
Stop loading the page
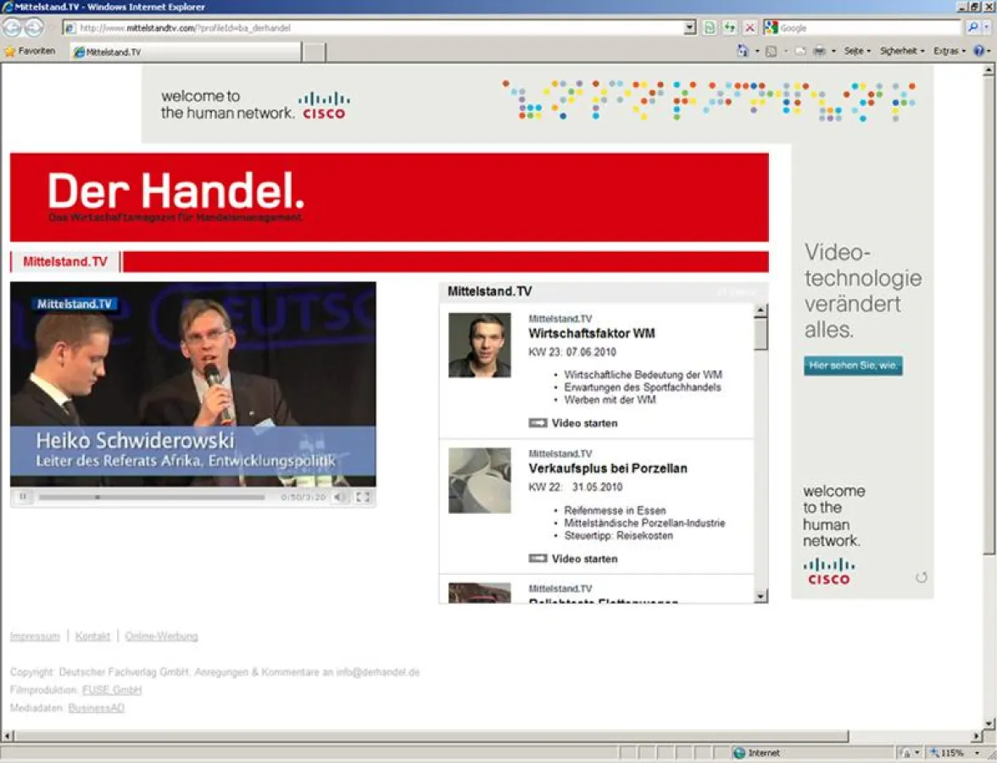click(749, 27)
